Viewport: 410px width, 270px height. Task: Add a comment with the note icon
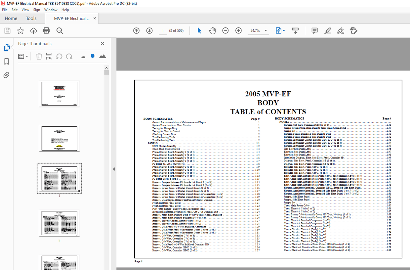(314, 30)
